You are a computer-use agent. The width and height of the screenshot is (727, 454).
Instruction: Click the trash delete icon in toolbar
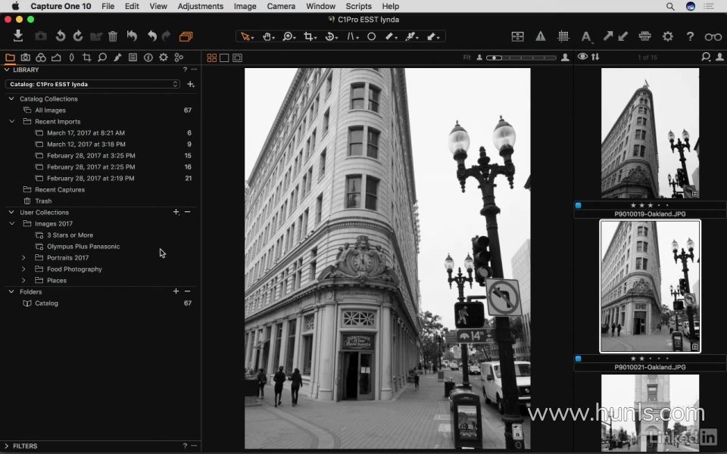(x=113, y=36)
